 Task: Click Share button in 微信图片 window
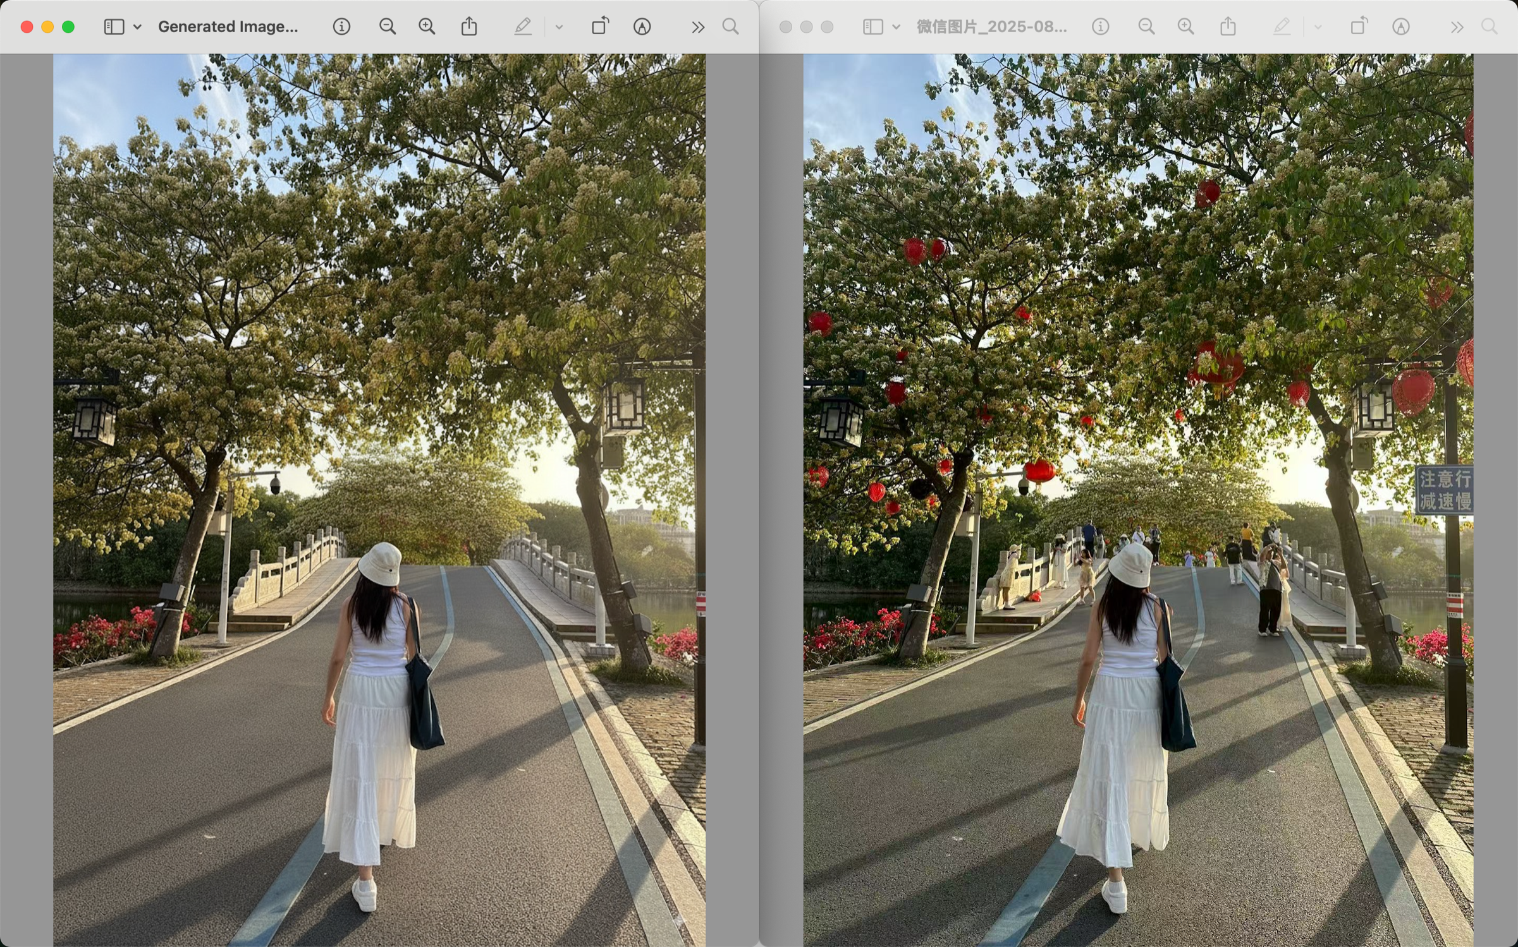(x=1228, y=27)
